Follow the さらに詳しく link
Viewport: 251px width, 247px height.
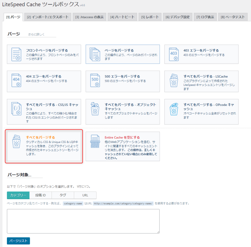coord(36,34)
